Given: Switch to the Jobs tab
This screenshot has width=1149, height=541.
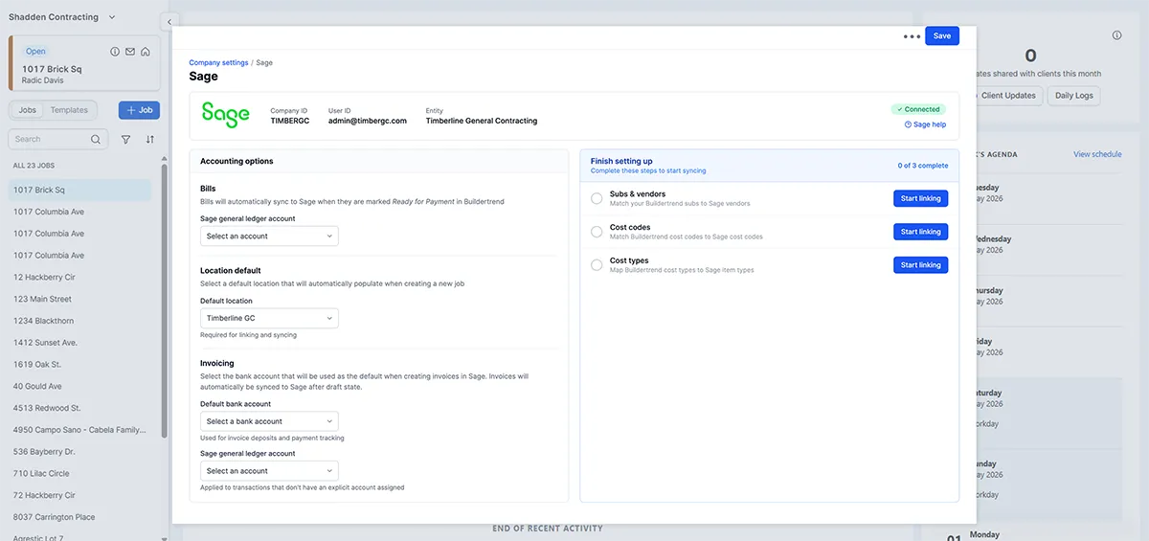Looking at the screenshot, I should [x=28, y=110].
